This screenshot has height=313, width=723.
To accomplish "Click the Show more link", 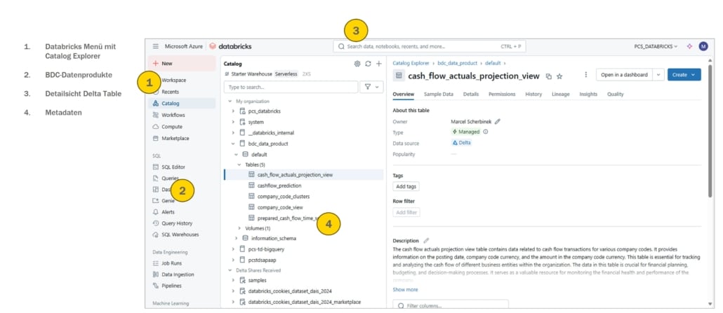I will (405, 289).
